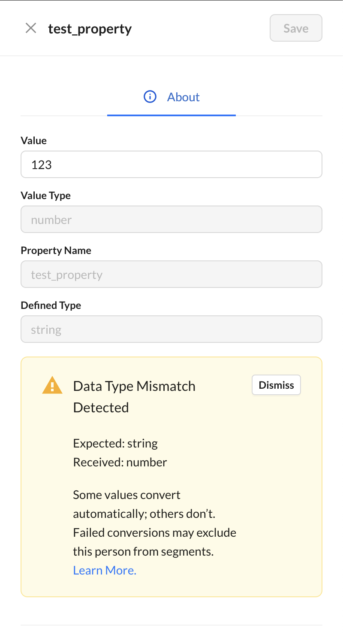Click the test_property panel title
Image resolution: width=343 pixels, height=635 pixels.
tap(90, 29)
